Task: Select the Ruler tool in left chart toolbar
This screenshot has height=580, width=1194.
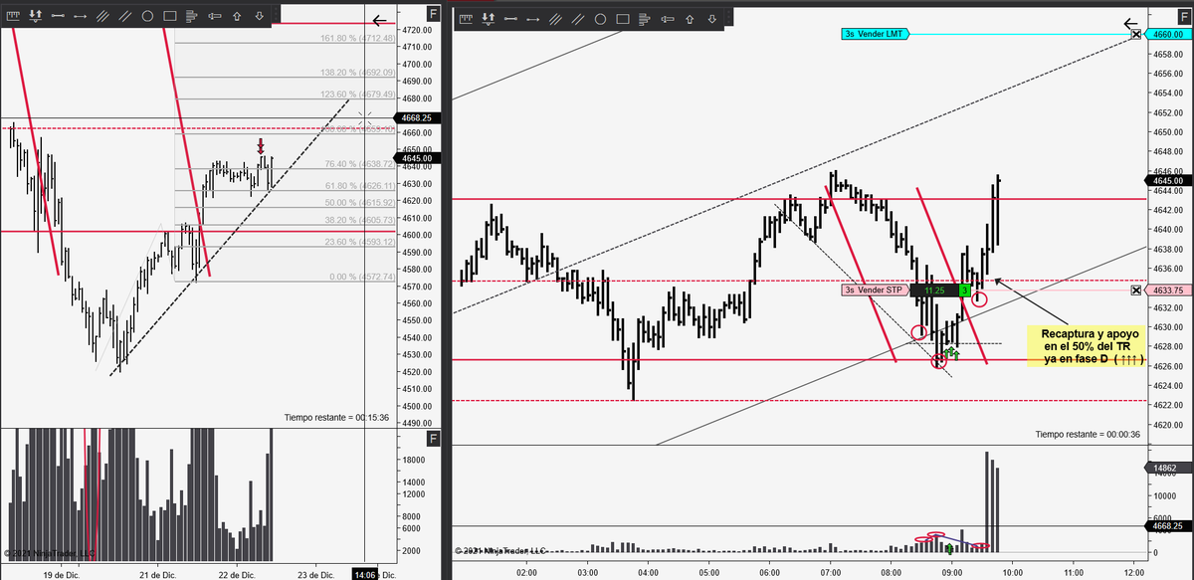Action: [x=13, y=16]
